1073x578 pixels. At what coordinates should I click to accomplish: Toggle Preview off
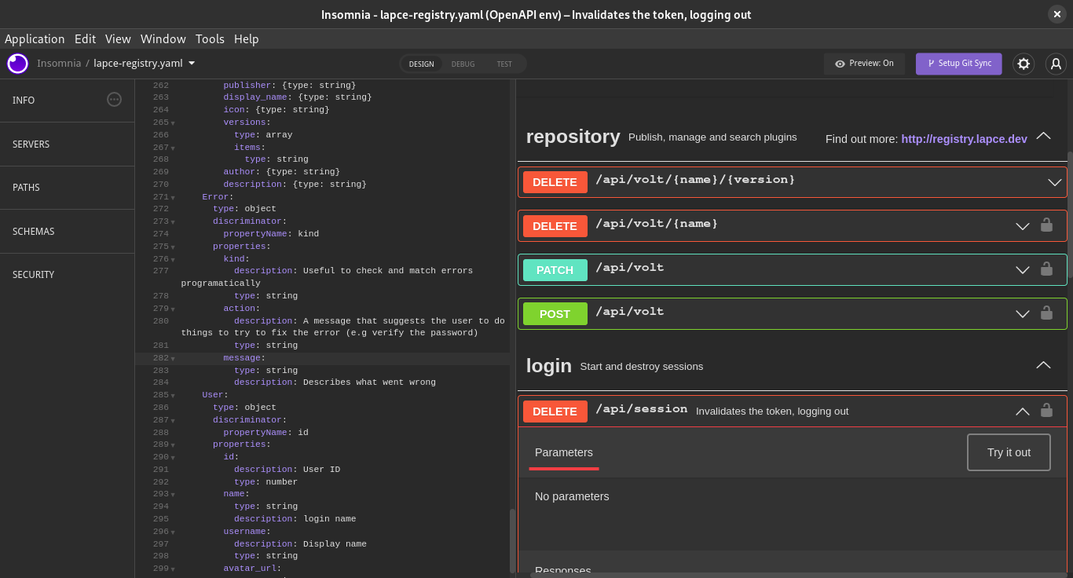click(864, 64)
